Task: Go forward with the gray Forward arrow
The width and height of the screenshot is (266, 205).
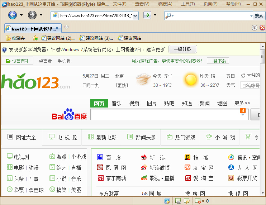Action: pyautogui.click(x=32, y=15)
